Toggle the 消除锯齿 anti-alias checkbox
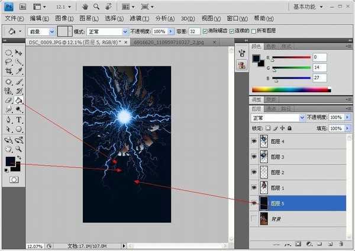Screen dimensions: 355x251 click(205, 31)
